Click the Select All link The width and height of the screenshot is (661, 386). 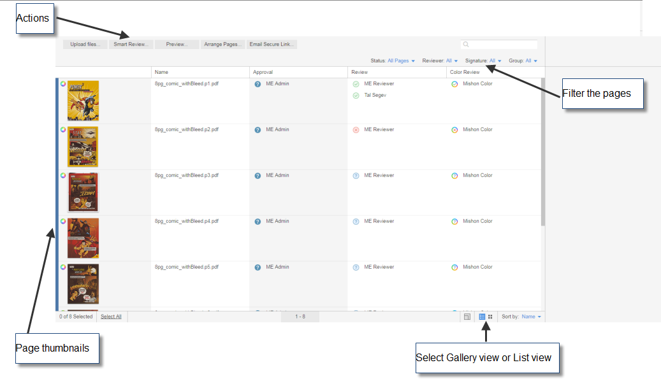tap(111, 317)
